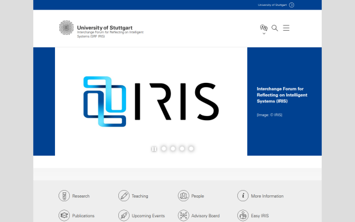The height and width of the screenshot is (222, 355).
Task: Click the Easy IRIS reading icon
Action: 243,215
